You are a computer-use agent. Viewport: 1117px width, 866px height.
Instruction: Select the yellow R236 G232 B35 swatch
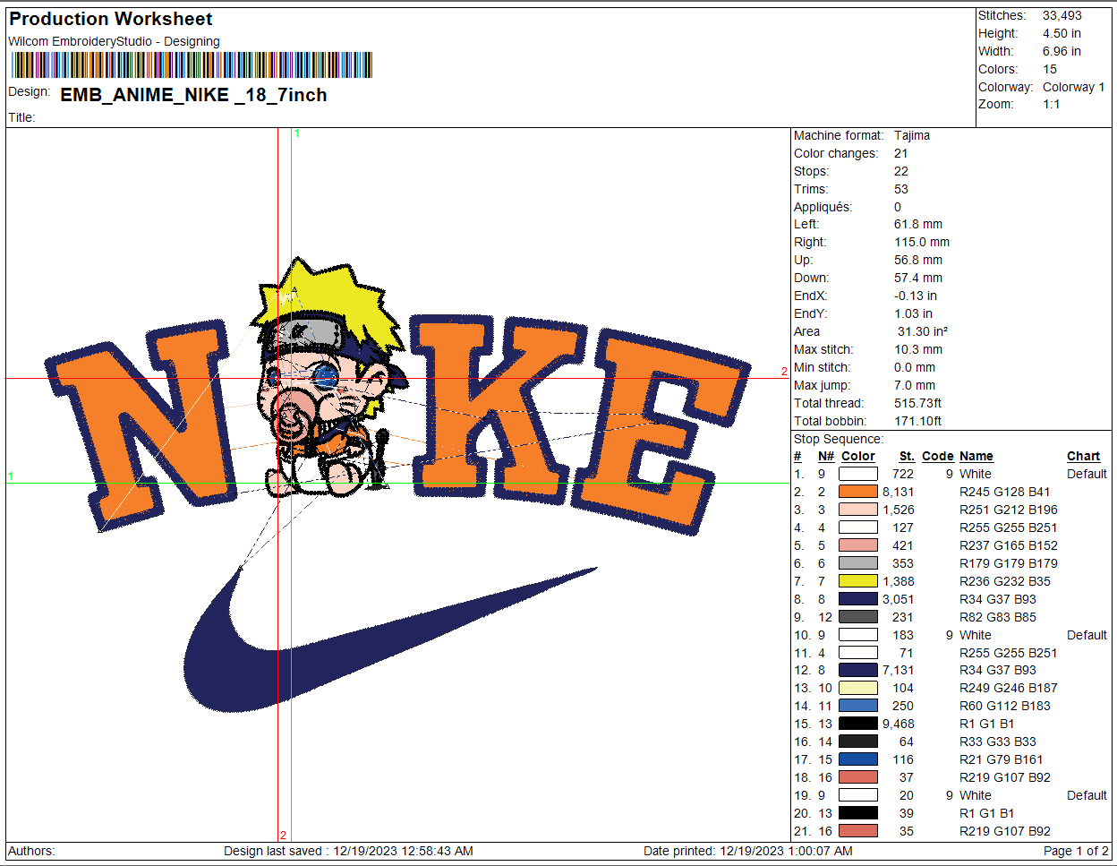[857, 581]
